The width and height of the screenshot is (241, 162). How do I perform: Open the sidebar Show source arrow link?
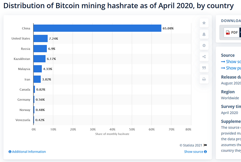coord(231,62)
